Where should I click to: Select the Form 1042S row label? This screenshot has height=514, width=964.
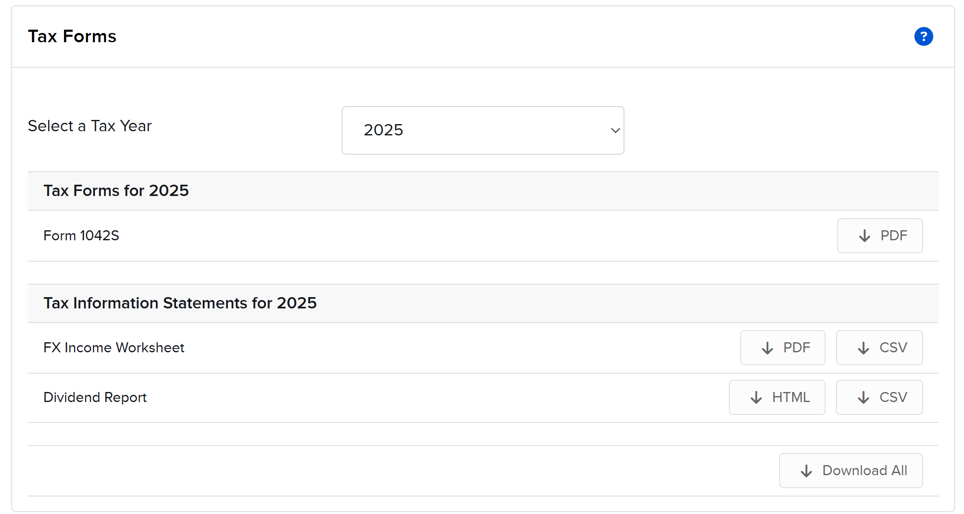[x=81, y=236]
